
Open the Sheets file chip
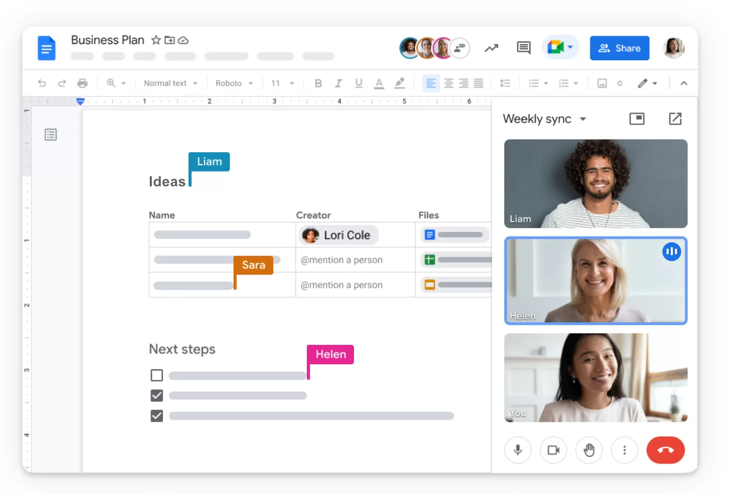[457, 260]
